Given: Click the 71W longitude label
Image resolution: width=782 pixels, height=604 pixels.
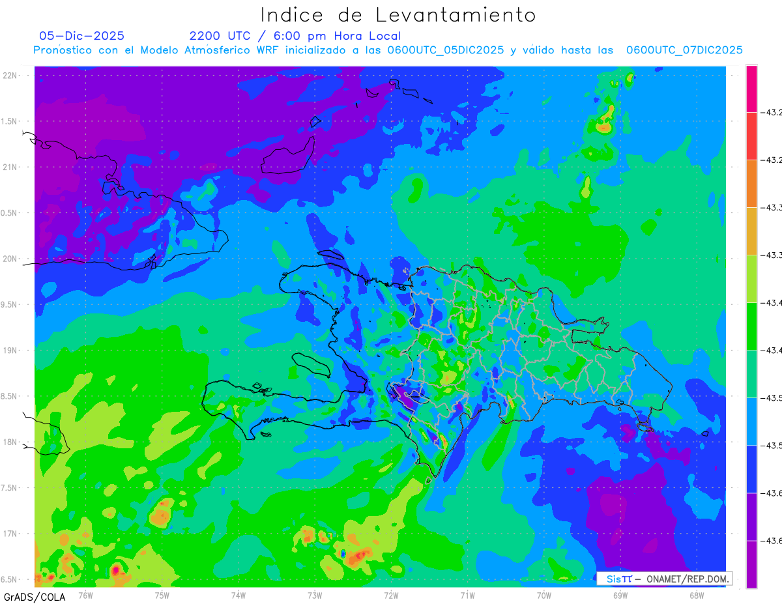Looking at the screenshot, I should click(467, 596).
